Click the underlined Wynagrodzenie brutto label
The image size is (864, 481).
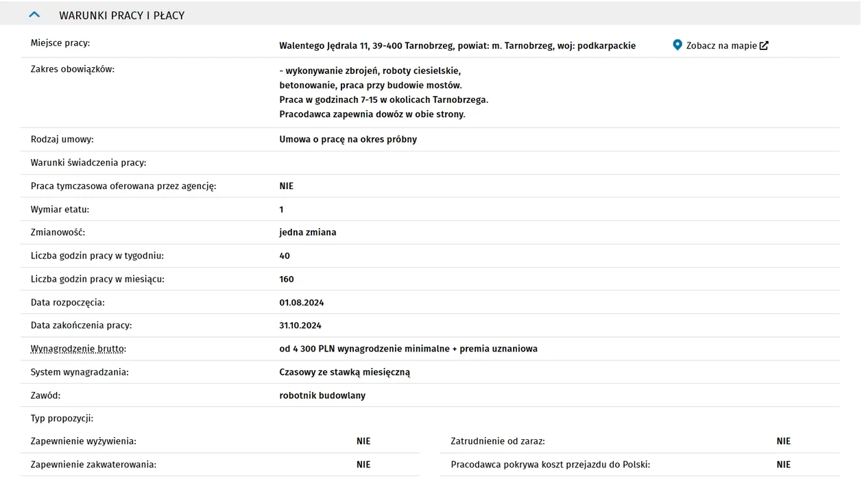click(x=77, y=349)
